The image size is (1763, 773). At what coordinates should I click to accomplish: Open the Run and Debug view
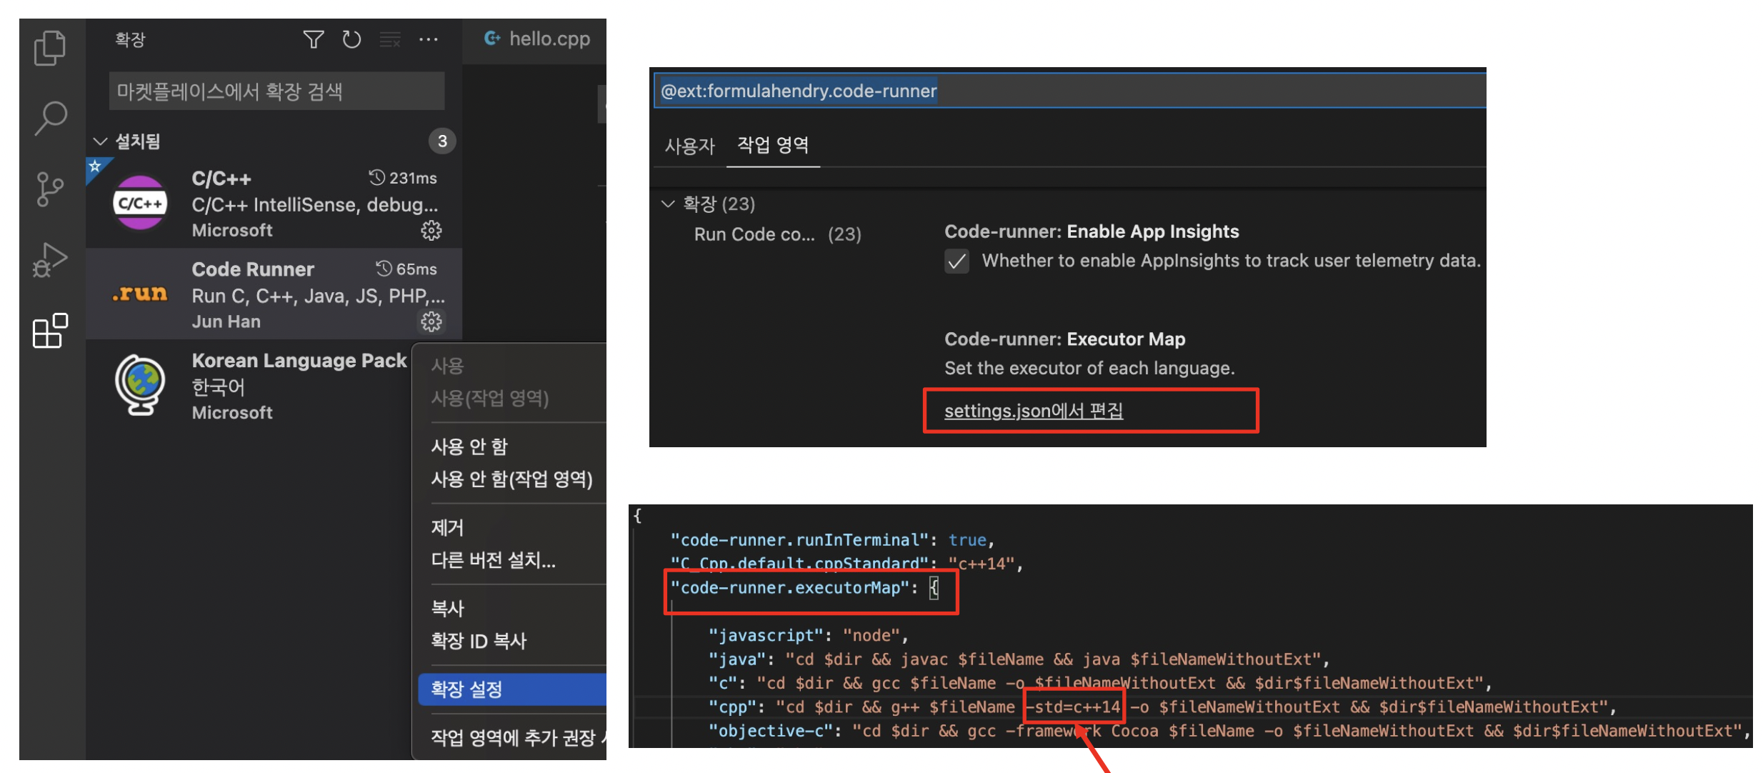50,260
